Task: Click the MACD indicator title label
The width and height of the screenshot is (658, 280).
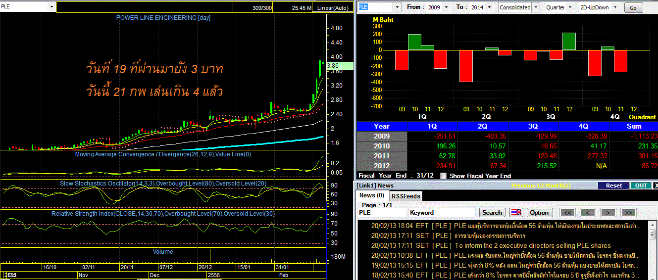Action: coord(163,154)
